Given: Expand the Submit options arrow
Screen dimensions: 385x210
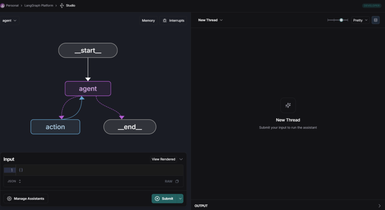Looking at the screenshot, I should tap(180, 198).
